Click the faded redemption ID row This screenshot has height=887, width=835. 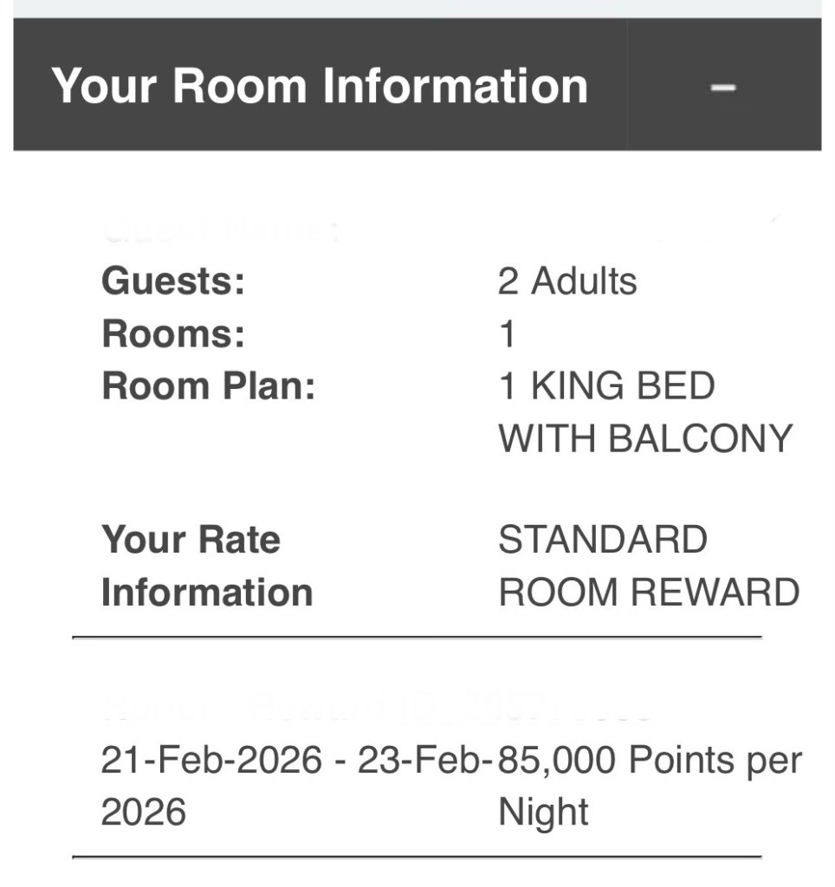pyautogui.click(x=377, y=709)
